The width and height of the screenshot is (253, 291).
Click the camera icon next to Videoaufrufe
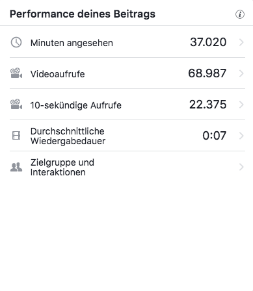pyautogui.click(x=16, y=73)
